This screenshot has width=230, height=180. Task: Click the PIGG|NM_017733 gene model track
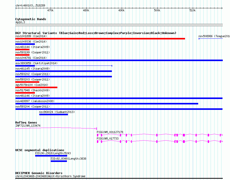[x=160, y=142]
